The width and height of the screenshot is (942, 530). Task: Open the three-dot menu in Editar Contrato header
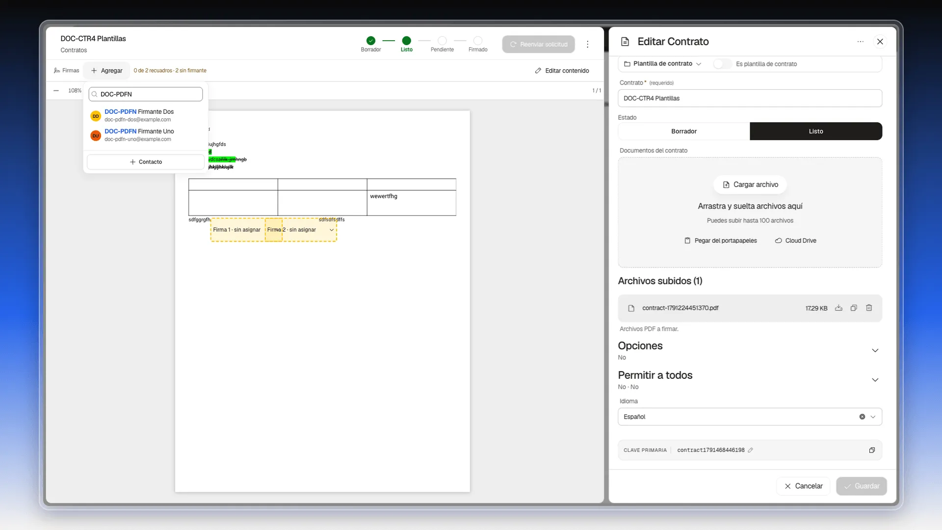pyautogui.click(x=860, y=42)
